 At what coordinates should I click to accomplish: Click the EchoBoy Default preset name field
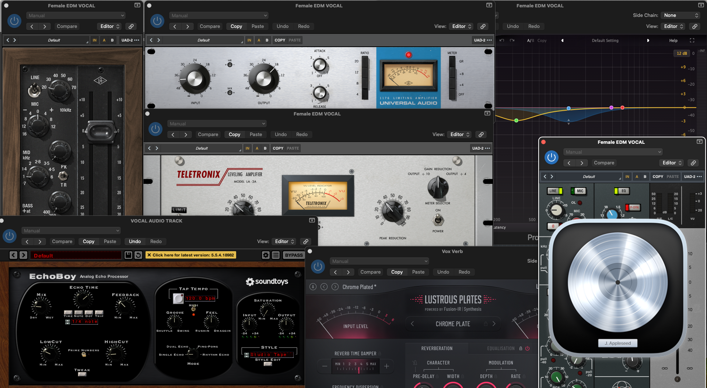tap(76, 255)
